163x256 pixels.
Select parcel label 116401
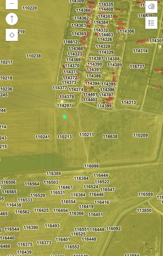click(63, 240)
